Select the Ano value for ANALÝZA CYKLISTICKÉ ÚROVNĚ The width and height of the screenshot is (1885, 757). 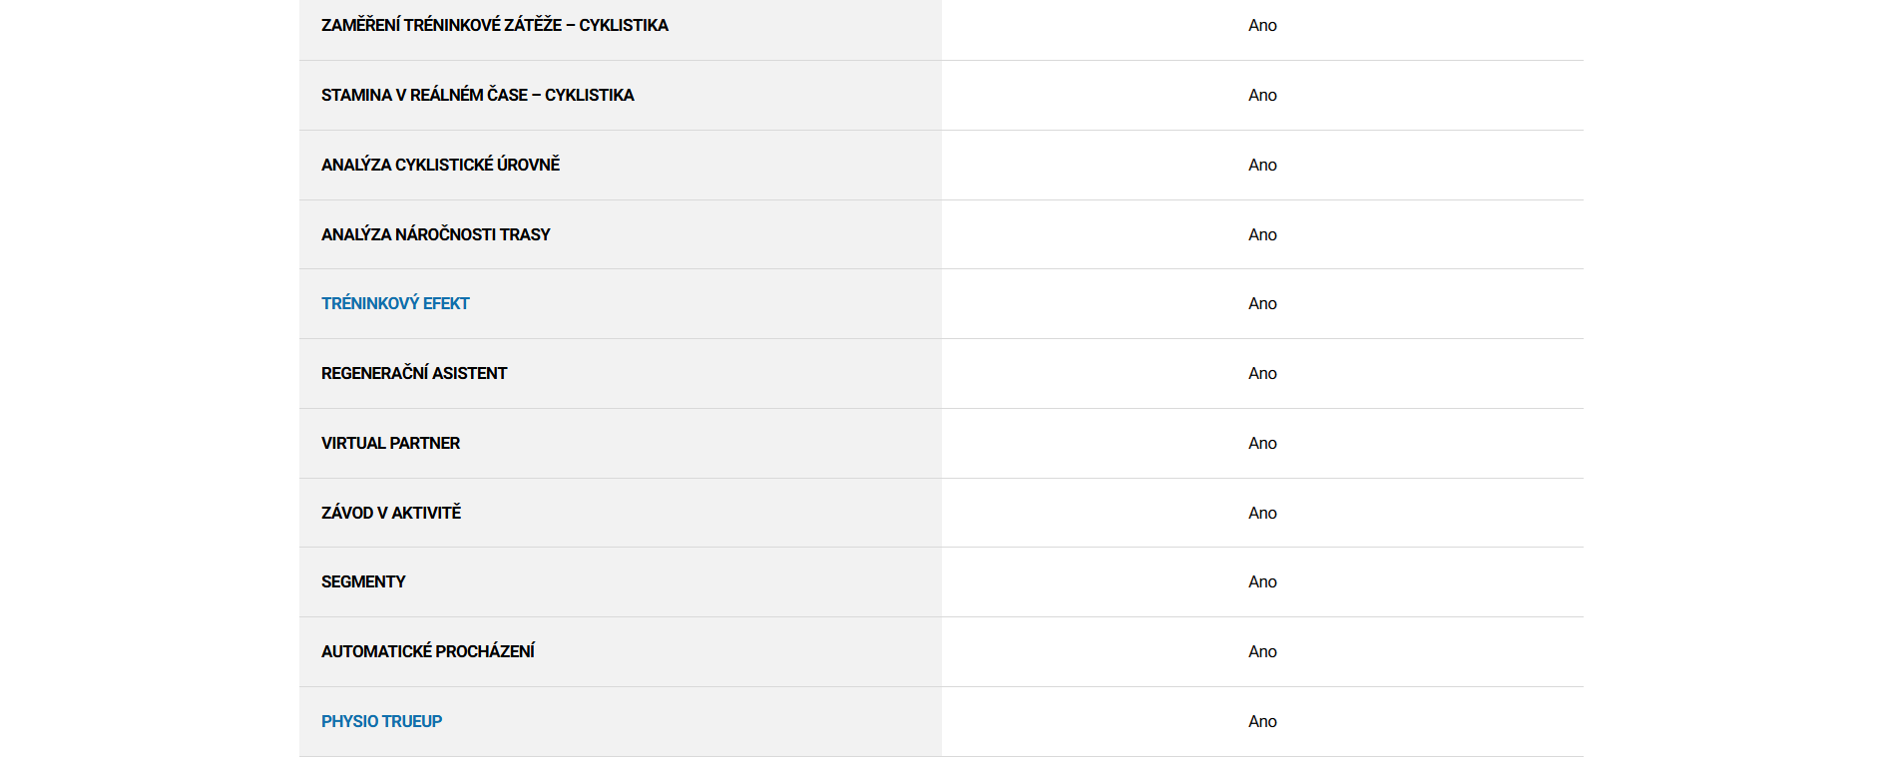tap(1262, 165)
